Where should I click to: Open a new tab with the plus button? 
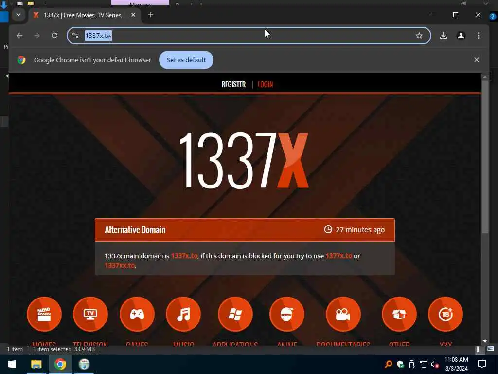(151, 15)
